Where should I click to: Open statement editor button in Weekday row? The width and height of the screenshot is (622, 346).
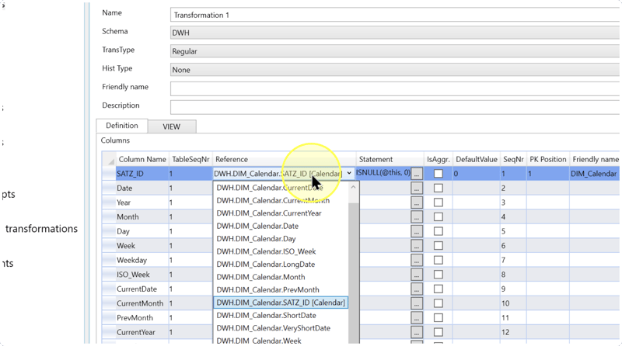coord(417,260)
